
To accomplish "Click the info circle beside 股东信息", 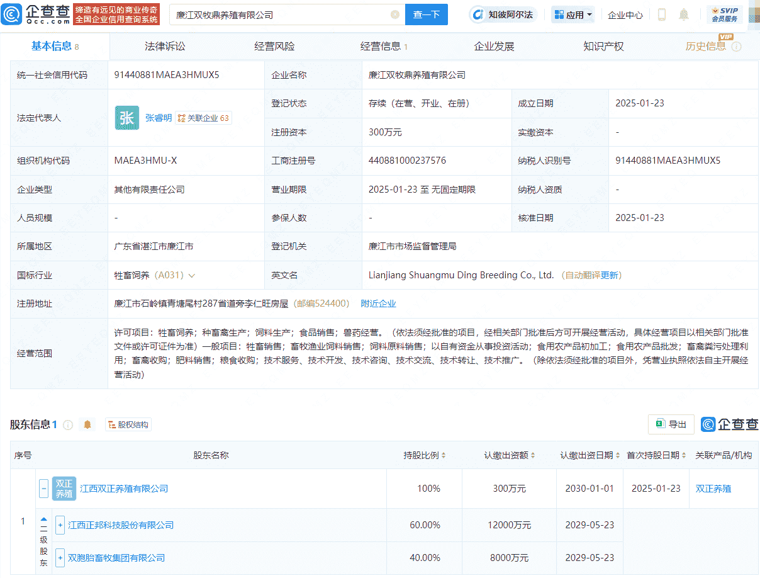I will click(x=68, y=424).
